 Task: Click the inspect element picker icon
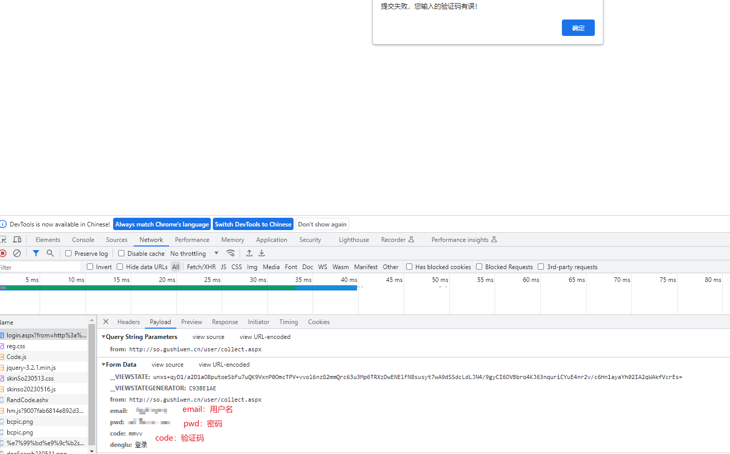tap(3, 240)
